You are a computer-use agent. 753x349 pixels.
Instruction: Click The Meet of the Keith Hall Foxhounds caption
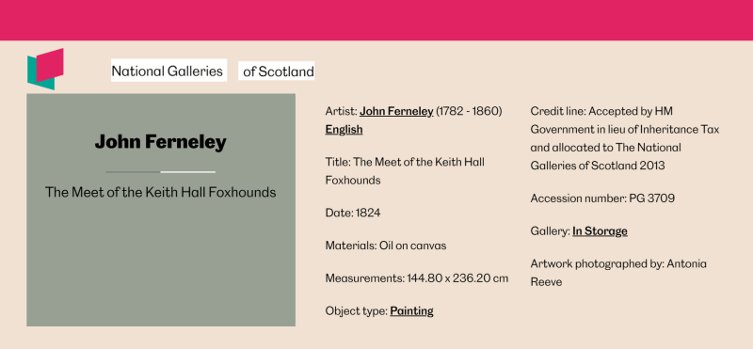point(160,193)
